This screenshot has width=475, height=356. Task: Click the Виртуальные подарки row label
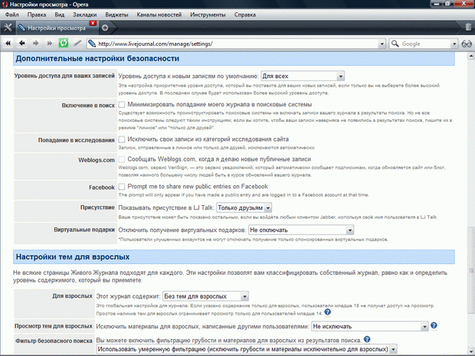[84, 230]
